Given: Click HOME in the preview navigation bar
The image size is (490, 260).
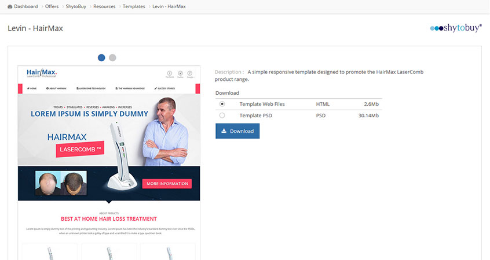Looking at the screenshot, I should [x=32, y=88].
